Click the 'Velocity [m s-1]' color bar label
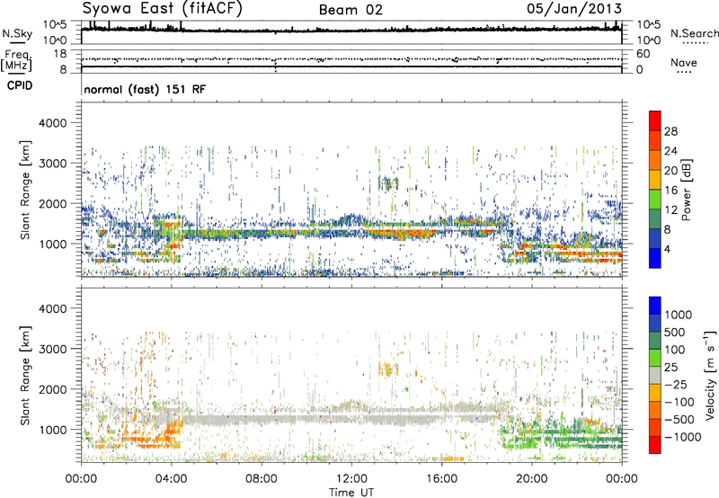 click(x=710, y=375)
